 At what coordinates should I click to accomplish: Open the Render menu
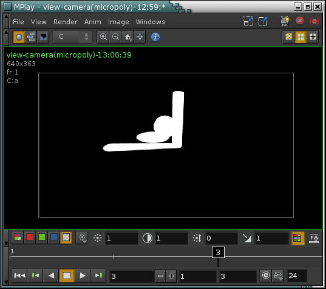pyautogui.click(x=66, y=22)
